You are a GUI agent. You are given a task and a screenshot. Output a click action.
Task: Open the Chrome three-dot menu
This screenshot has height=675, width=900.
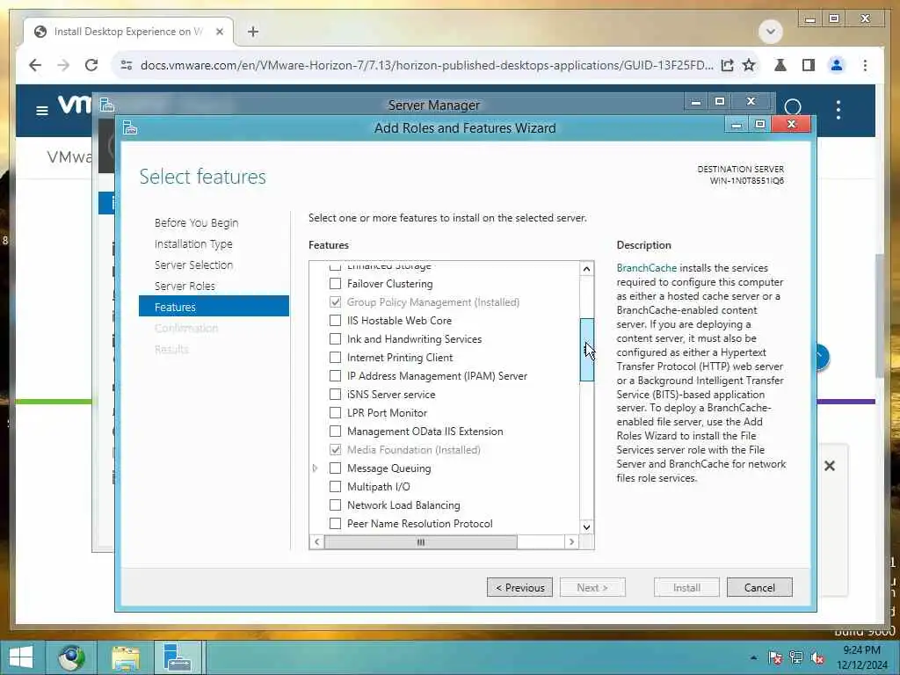[865, 65]
